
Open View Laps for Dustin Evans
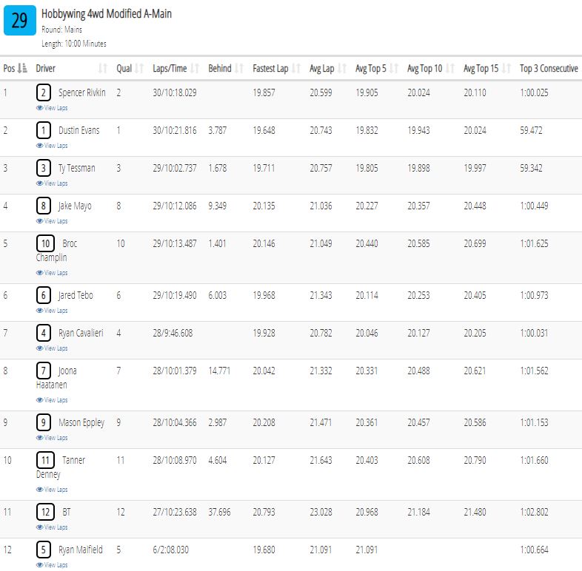coord(52,146)
